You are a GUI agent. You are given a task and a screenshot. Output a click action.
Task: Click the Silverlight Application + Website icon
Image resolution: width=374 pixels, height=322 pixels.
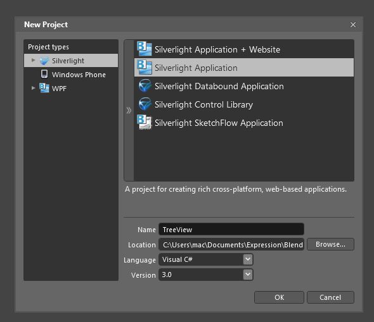(145, 49)
